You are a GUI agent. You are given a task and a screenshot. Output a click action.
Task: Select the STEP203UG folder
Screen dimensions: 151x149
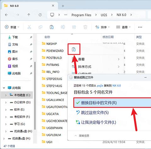[x=52, y=79]
